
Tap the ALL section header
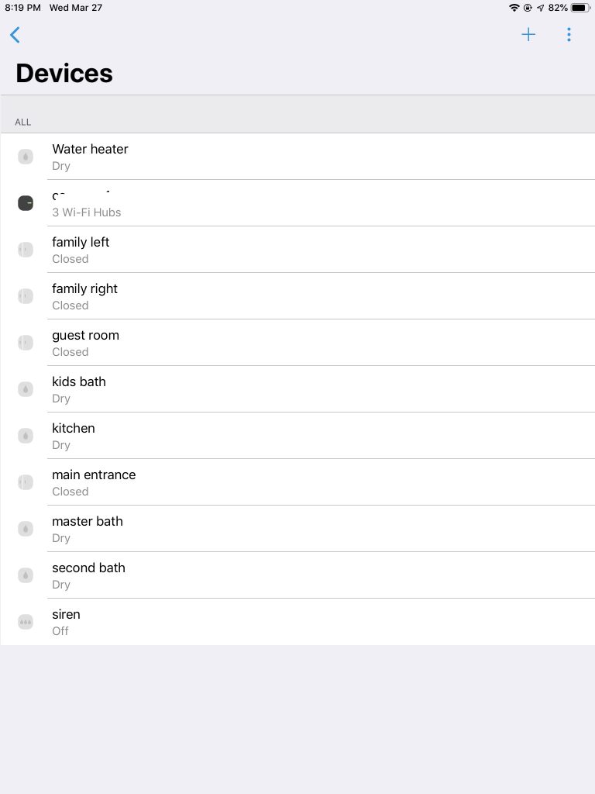(23, 122)
